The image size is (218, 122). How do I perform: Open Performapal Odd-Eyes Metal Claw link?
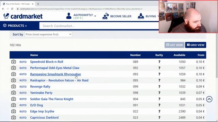tap(54, 68)
